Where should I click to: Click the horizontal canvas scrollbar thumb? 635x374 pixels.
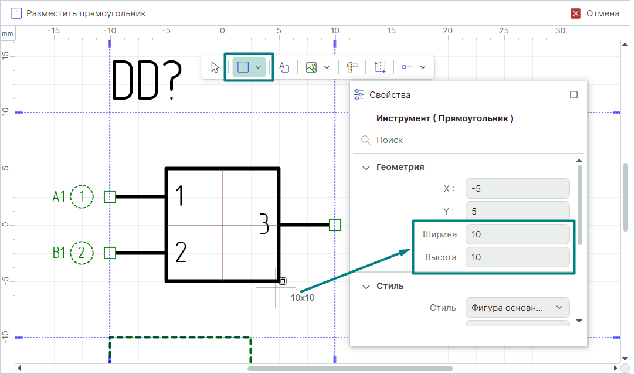[349, 368]
